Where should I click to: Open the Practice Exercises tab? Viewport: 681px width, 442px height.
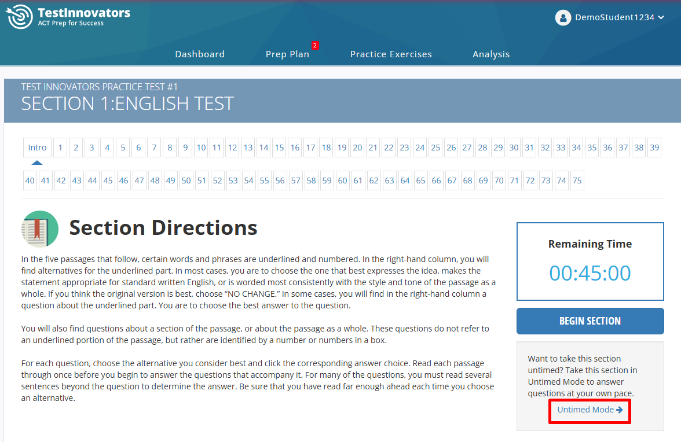pos(391,54)
